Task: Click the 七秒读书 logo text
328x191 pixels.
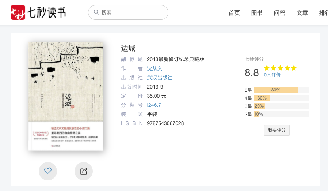Action: (x=47, y=12)
